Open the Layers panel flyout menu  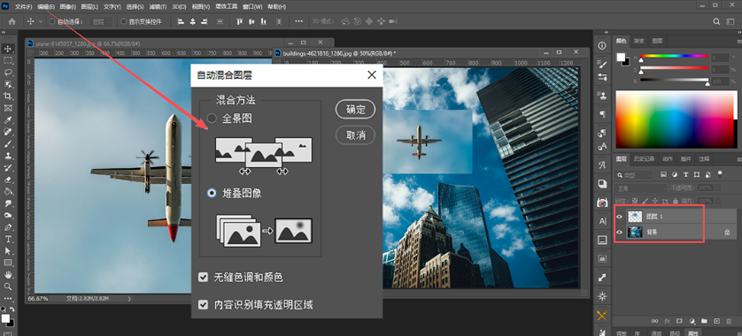[x=738, y=159]
